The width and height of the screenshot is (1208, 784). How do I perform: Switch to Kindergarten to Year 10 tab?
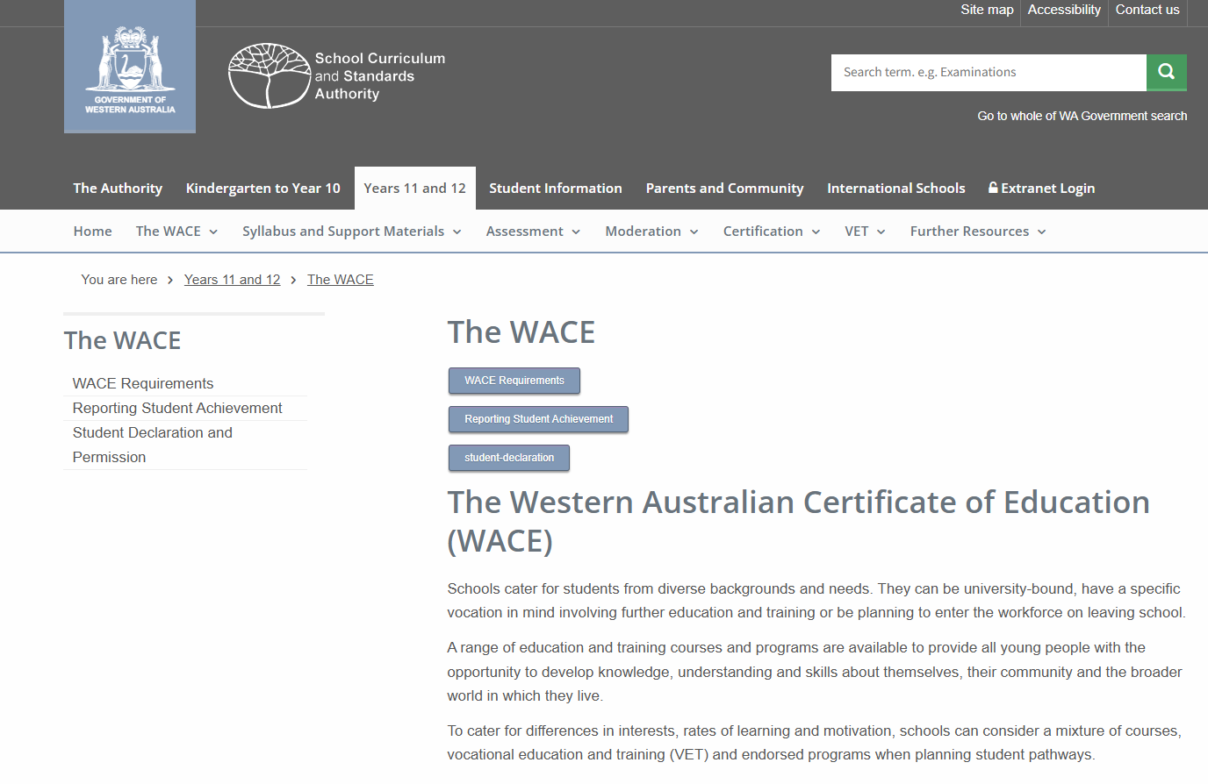(x=262, y=189)
